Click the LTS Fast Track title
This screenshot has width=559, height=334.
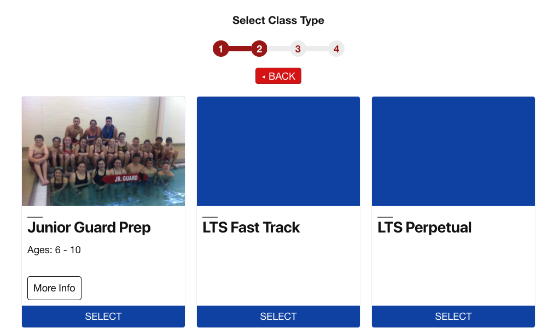[251, 228]
